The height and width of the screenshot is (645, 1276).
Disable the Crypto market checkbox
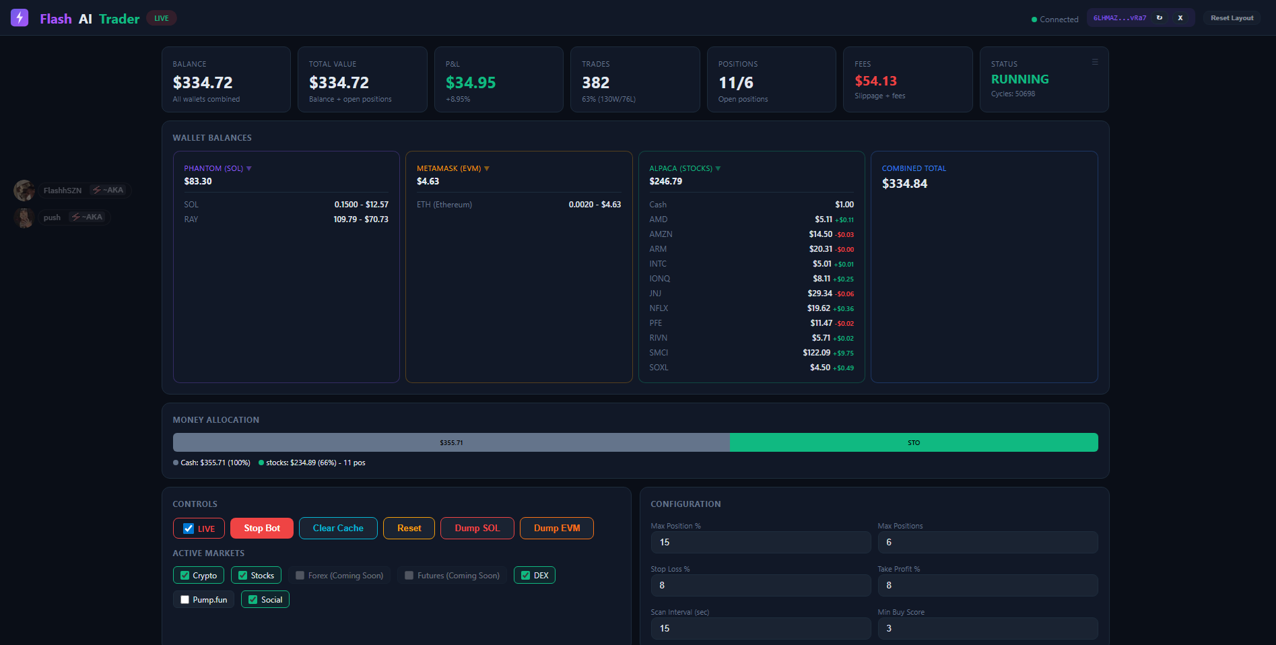pos(184,576)
